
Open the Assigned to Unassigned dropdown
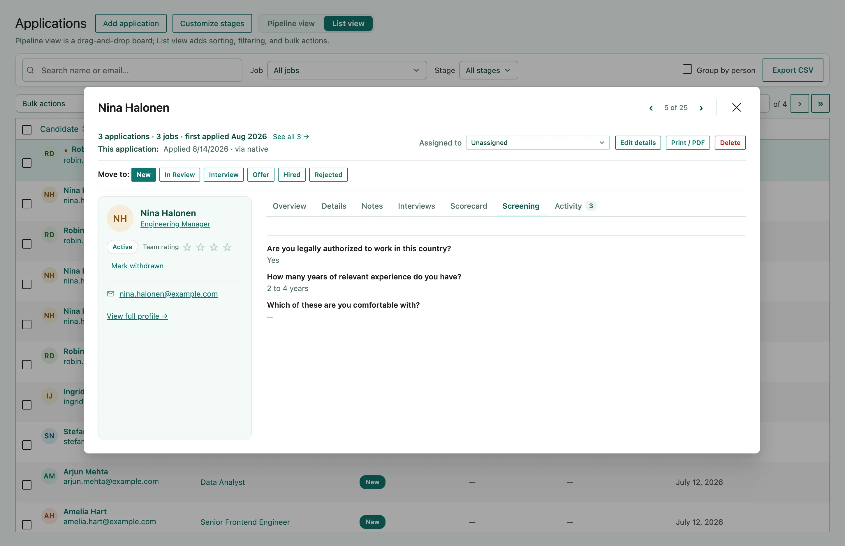(x=537, y=143)
